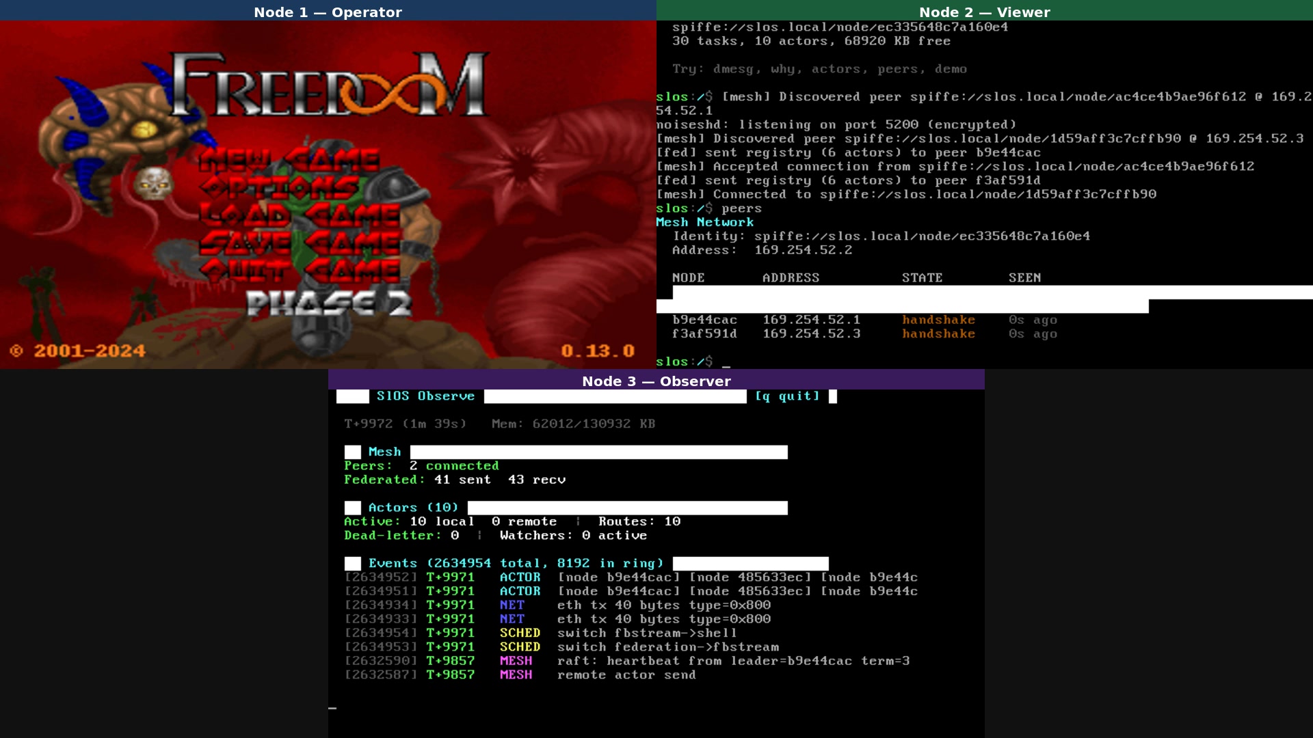Click the memory readout 62012/130932 KB
Viewport: 1313px width, 738px height.
pos(573,424)
